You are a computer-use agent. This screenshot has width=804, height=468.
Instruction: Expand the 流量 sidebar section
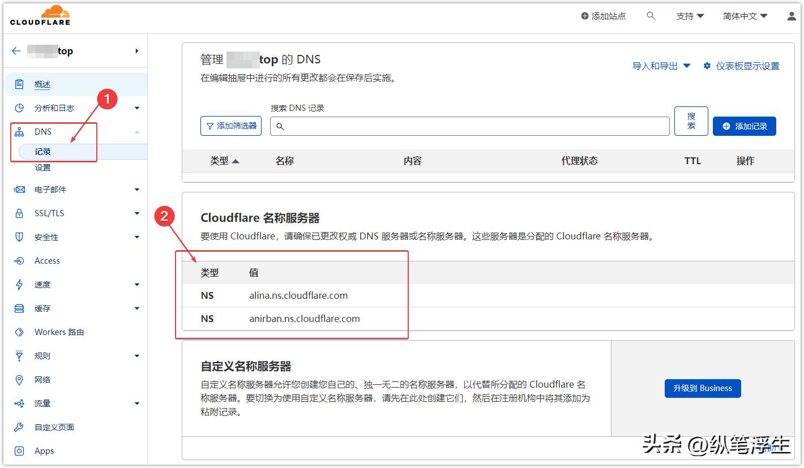coord(136,403)
